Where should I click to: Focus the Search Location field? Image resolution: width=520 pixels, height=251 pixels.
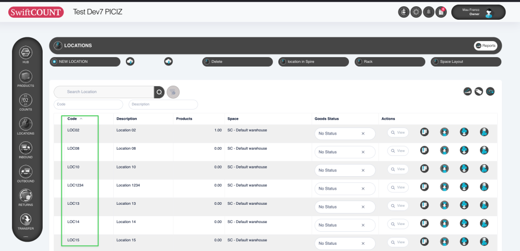[x=104, y=92]
